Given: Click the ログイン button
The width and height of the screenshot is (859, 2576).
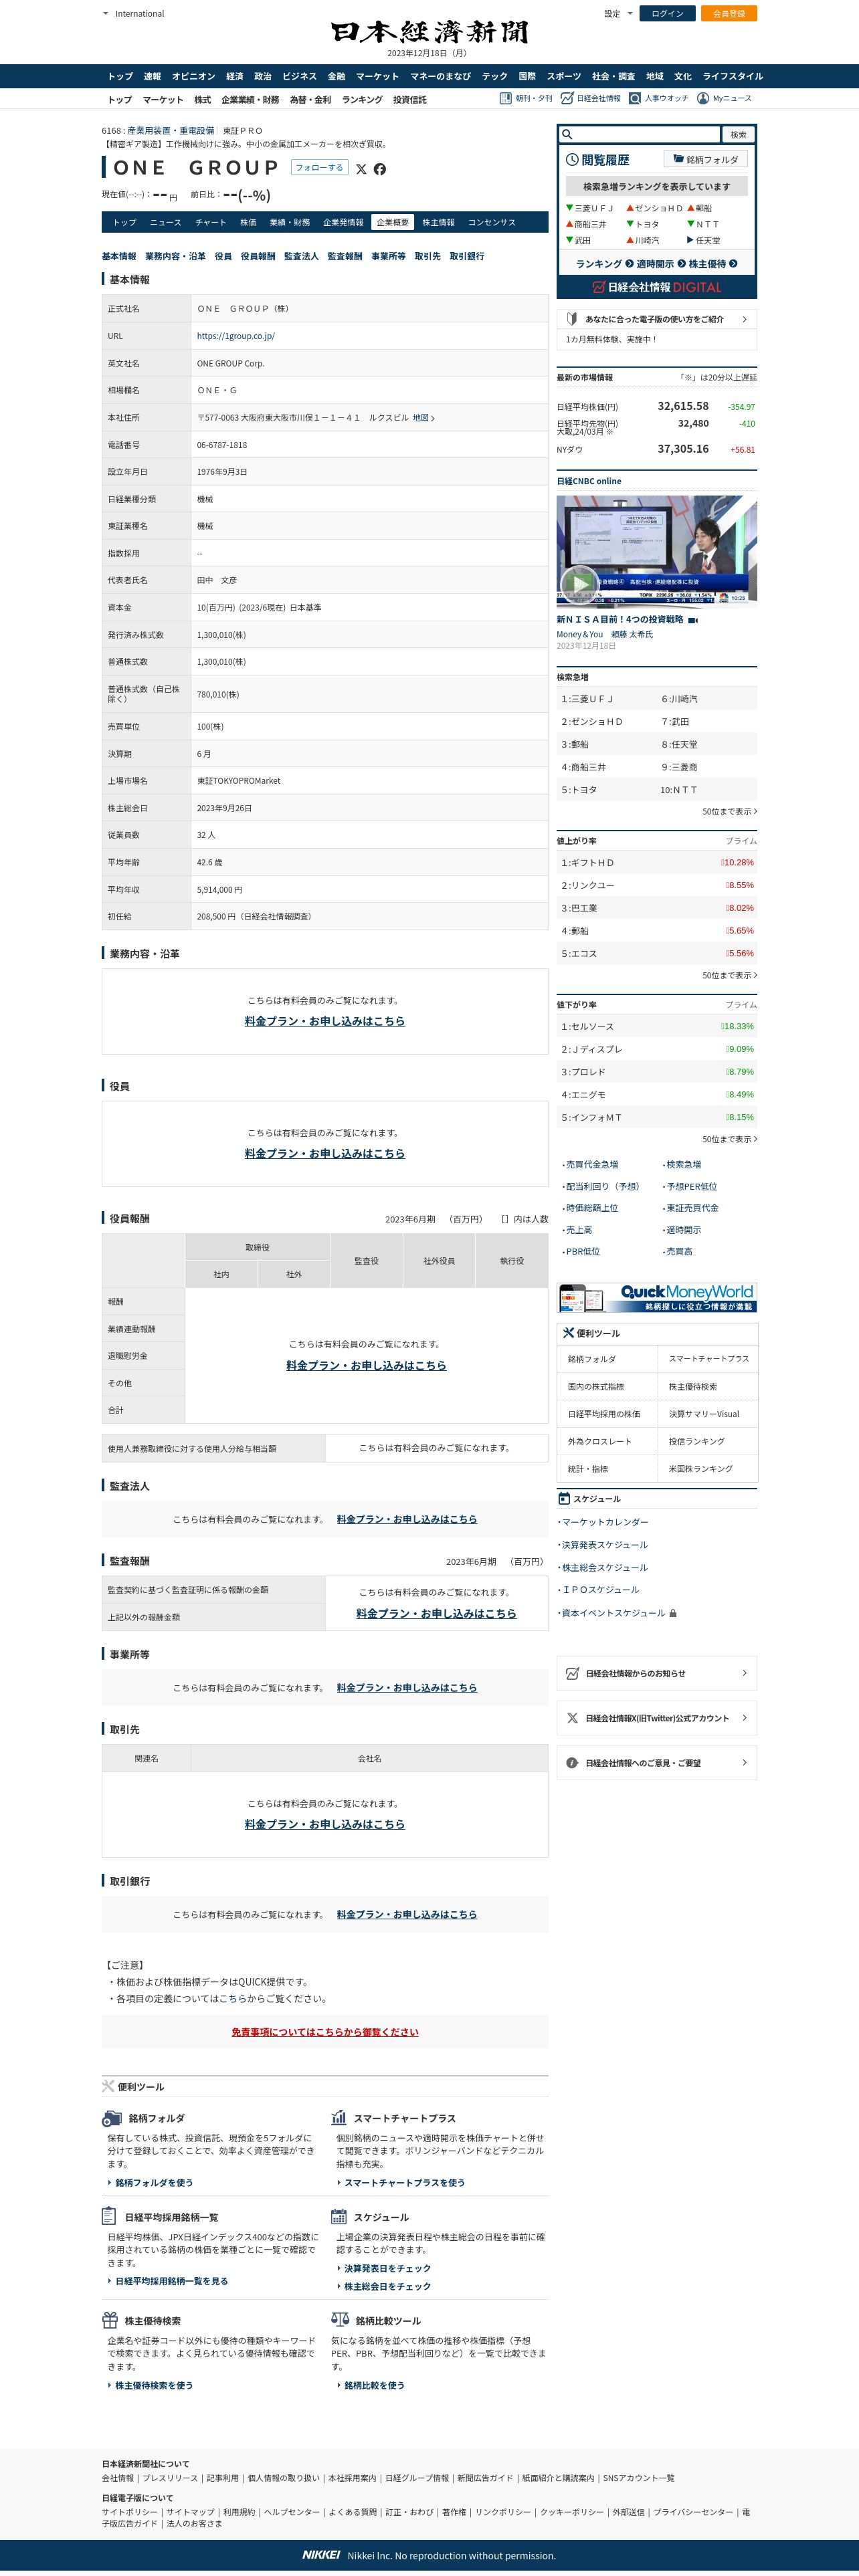Looking at the screenshot, I should point(667,14).
